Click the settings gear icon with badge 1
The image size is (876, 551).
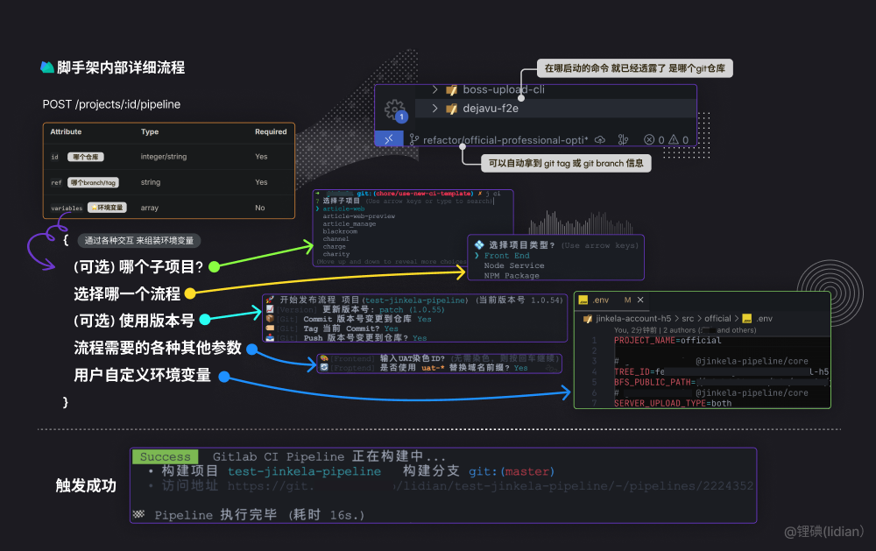(392, 111)
